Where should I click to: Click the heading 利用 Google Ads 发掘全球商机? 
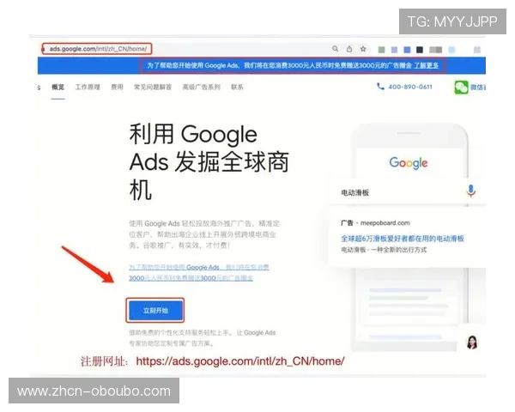coord(209,162)
